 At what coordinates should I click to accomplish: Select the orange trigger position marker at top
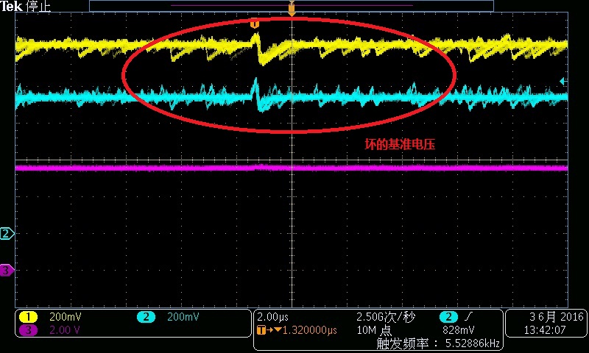tap(292, 8)
